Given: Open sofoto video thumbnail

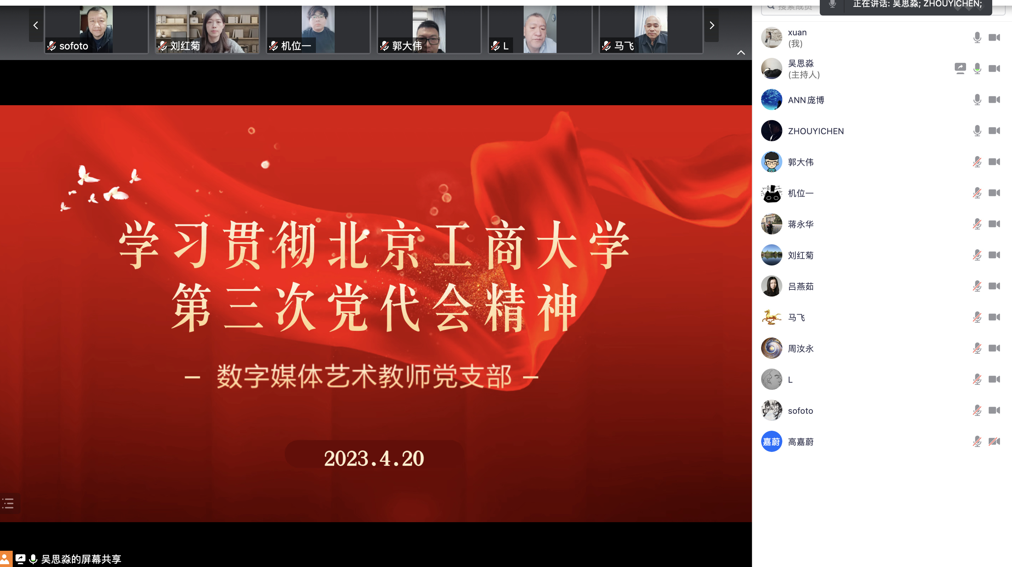Looking at the screenshot, I should pos(96,29).
